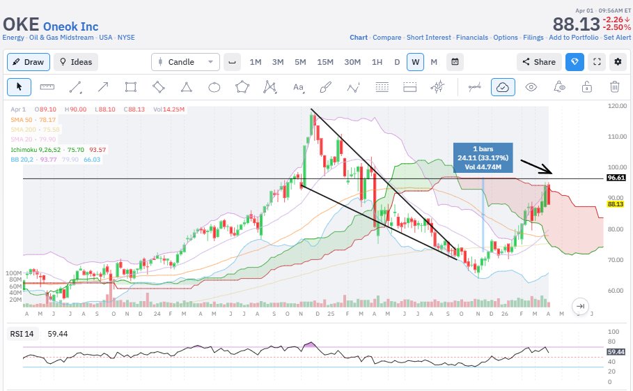The height and width of the screenshot is (391, 633).
Task: Click Oil & Gas Midstream link
Action: 61,37
